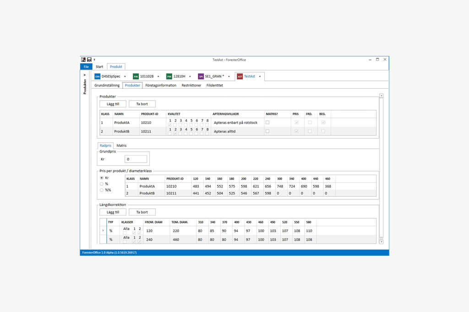Image resolution: width=469 pixels, height=312 pixels.
Task: Expand the collapsed Produkter side panel
Action: click(x=85, y=75)
